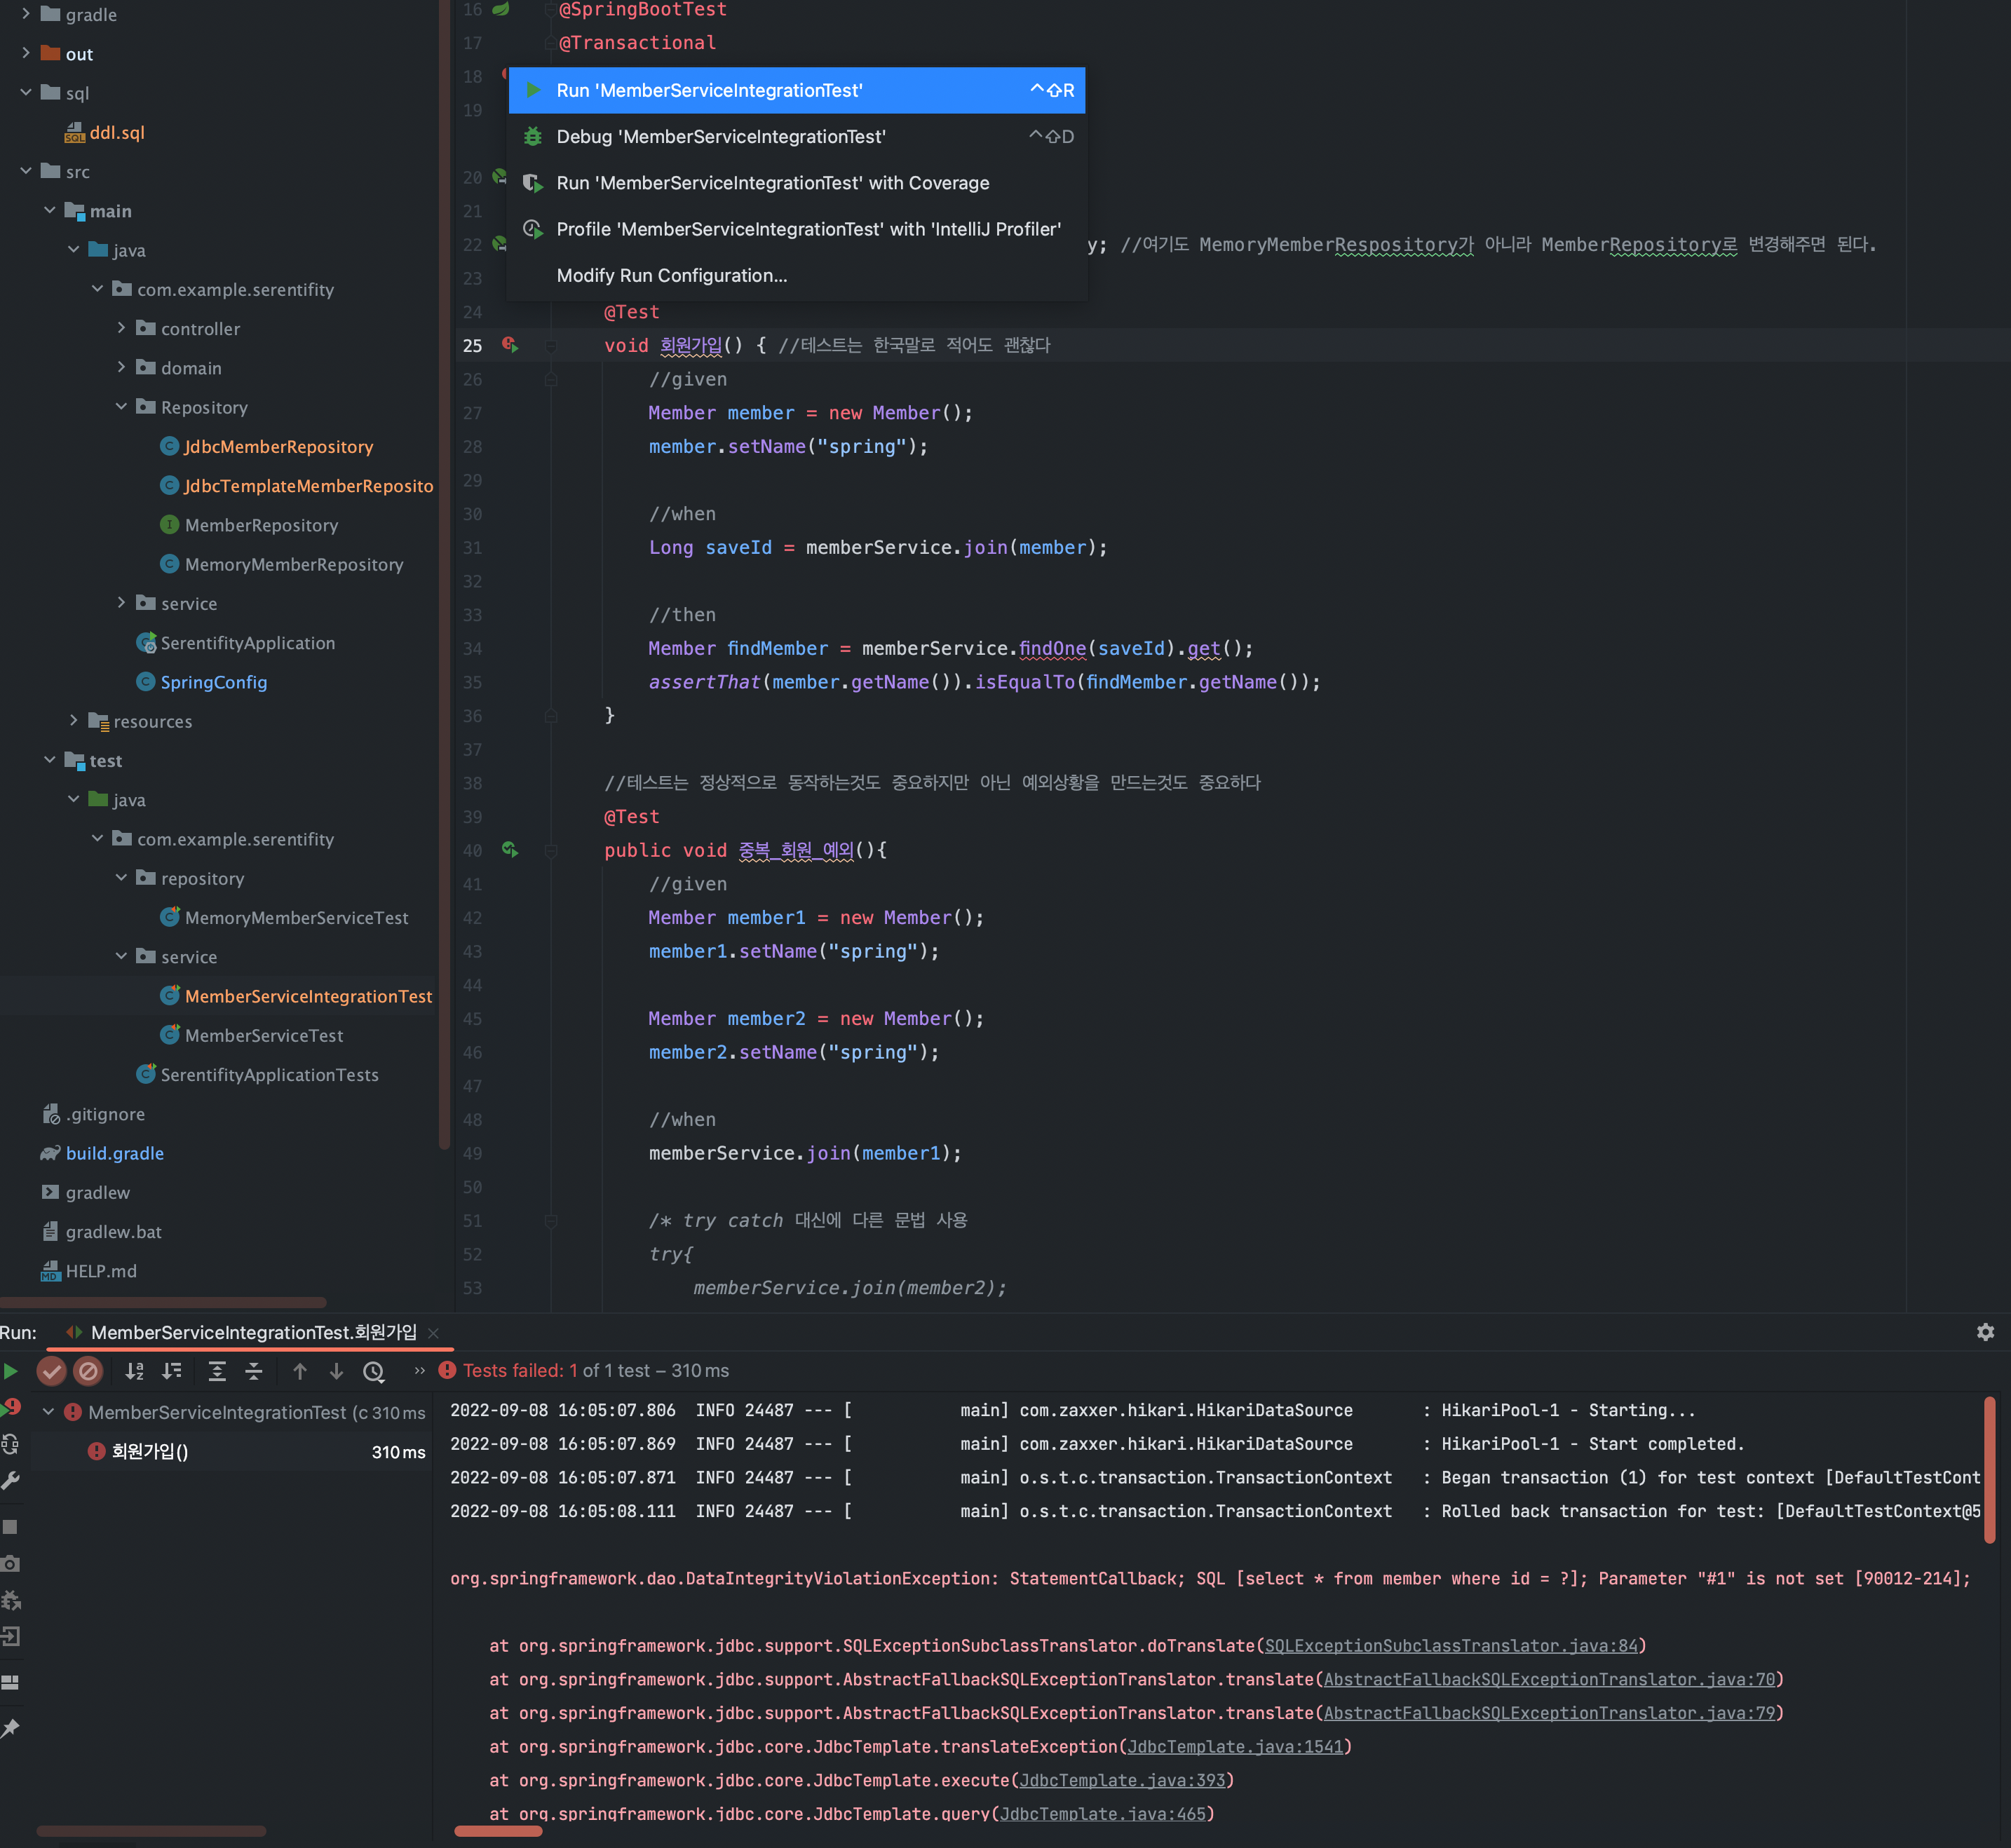Screen dimensions: 2011x1848
Task: Toggle code fold marker at line 25
Action: [550, 345]
